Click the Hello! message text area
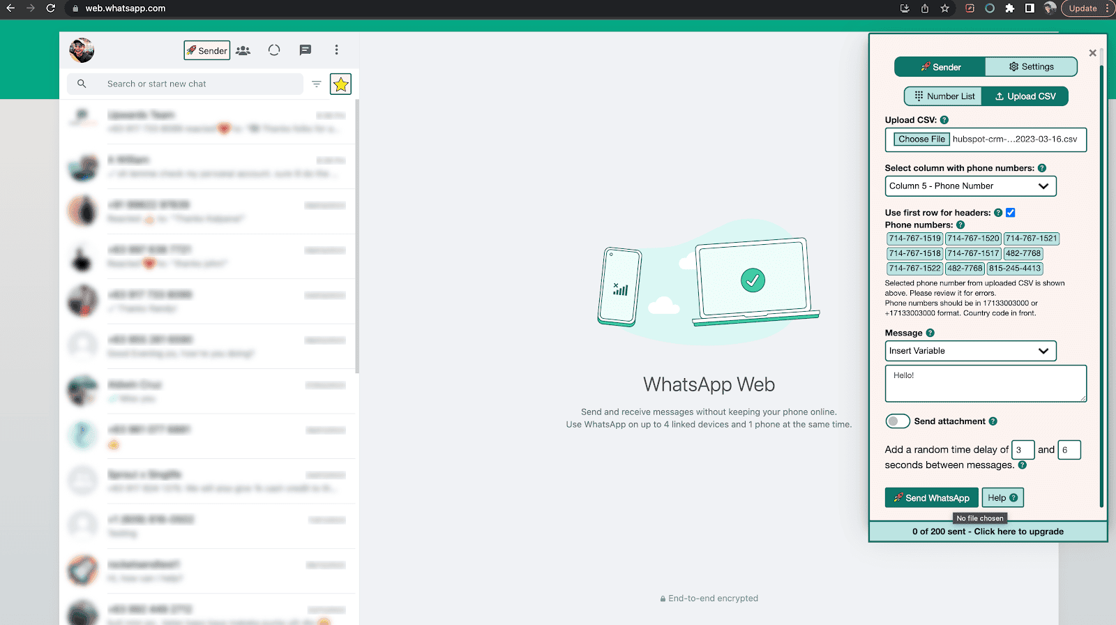The height and width of the screenshot is (625, 1116). click(x=986, y=384)
